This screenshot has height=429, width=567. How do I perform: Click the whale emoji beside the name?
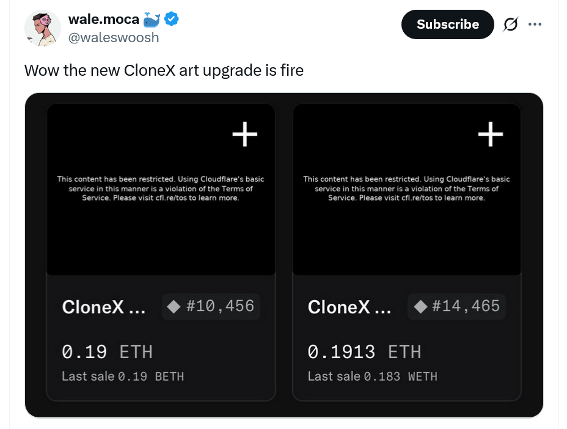click(x=152, y=20)
